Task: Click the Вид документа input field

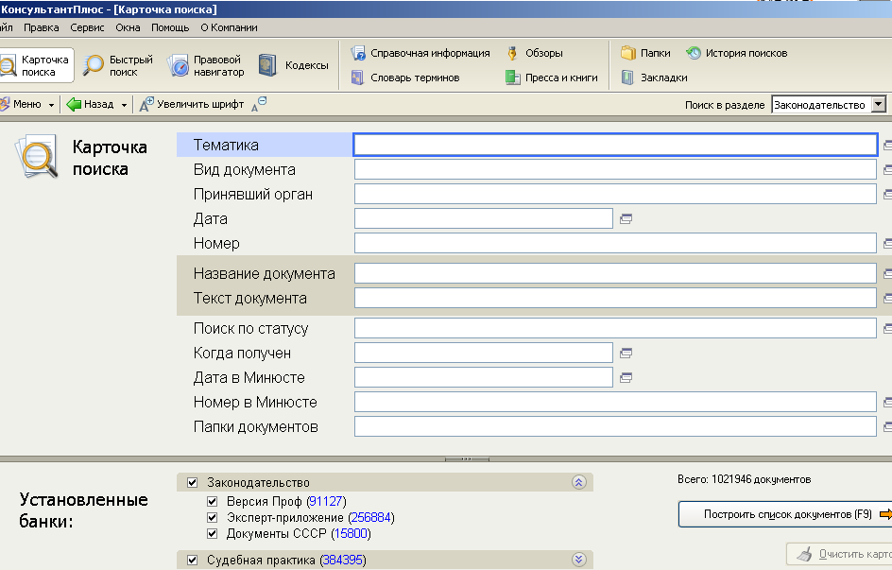Action: (x=615, y=169)
